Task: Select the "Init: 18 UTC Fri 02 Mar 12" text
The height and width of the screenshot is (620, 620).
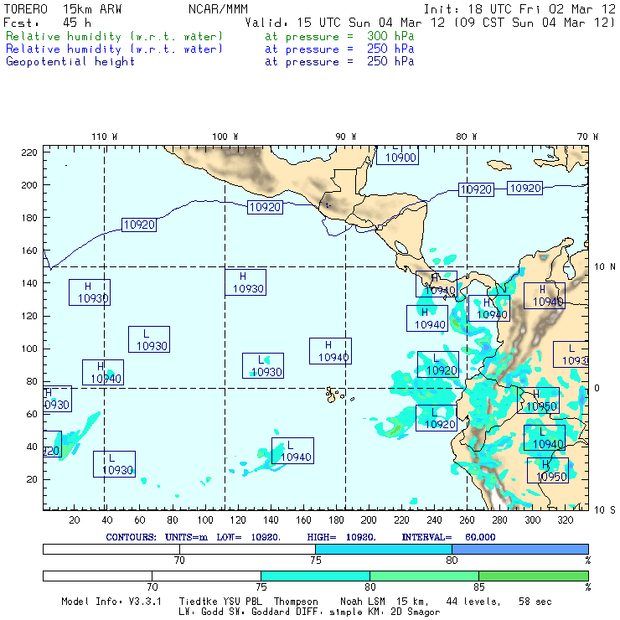Action: [x=519, y=9]
